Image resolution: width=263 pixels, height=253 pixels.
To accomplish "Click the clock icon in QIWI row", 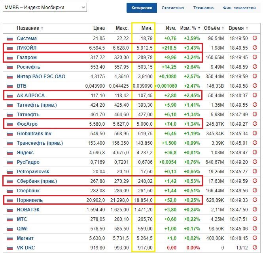I will (255, 228).
